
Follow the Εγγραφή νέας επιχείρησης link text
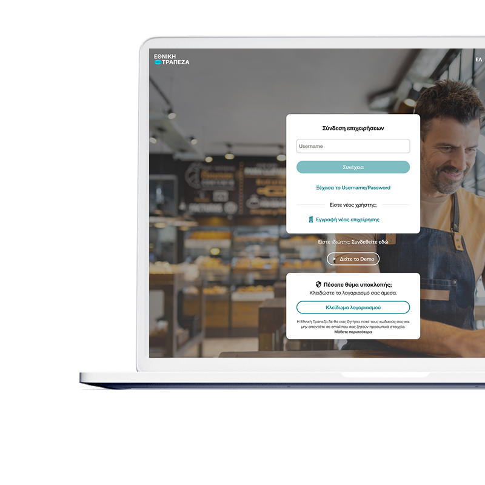click(347, 219)
